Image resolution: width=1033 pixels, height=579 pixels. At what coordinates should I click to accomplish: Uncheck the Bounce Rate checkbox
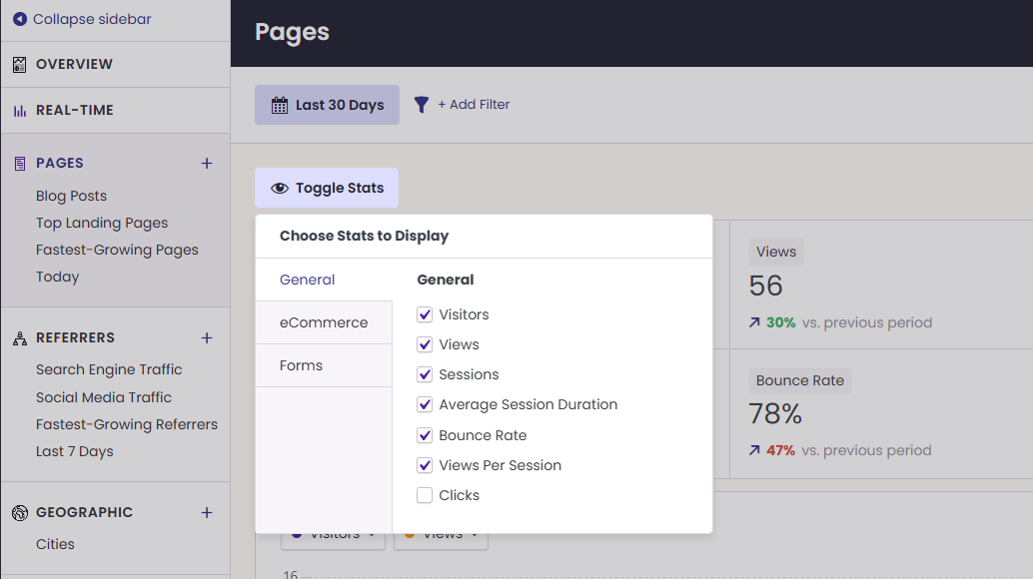coord(425,435)
